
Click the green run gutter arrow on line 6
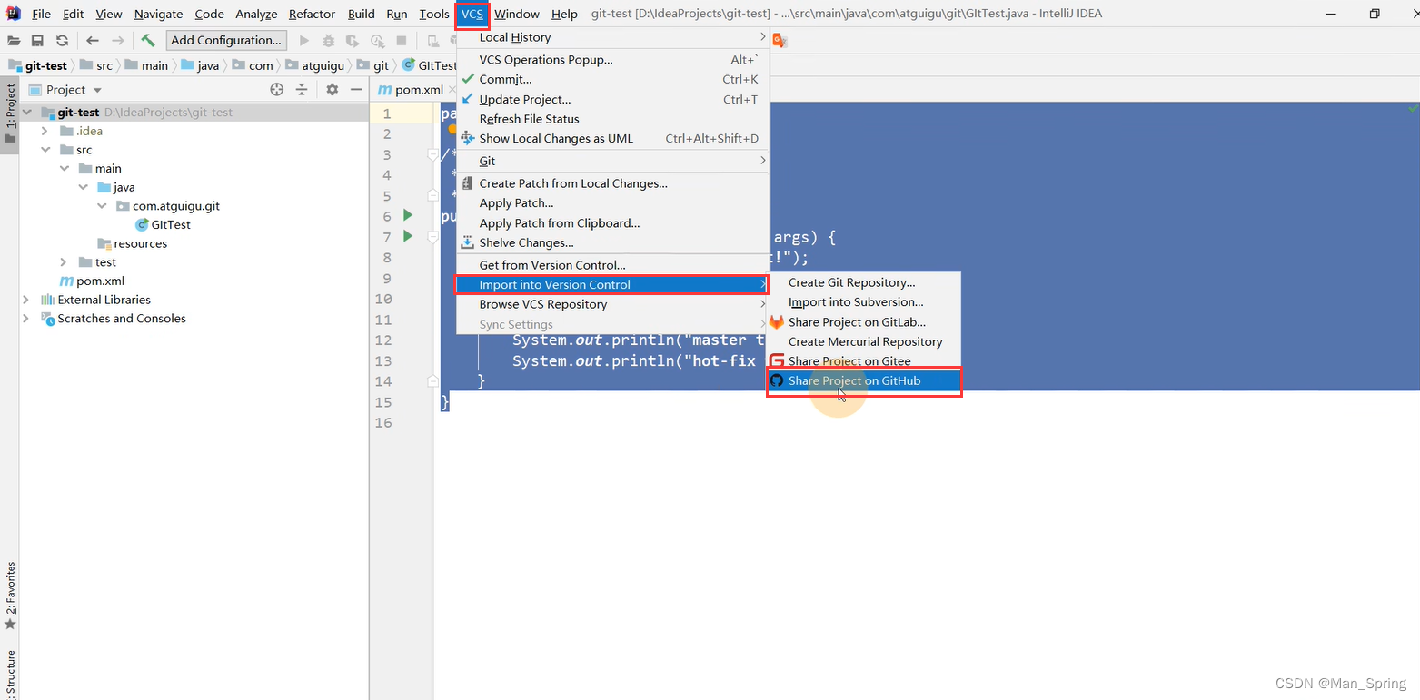coord(408,215)
